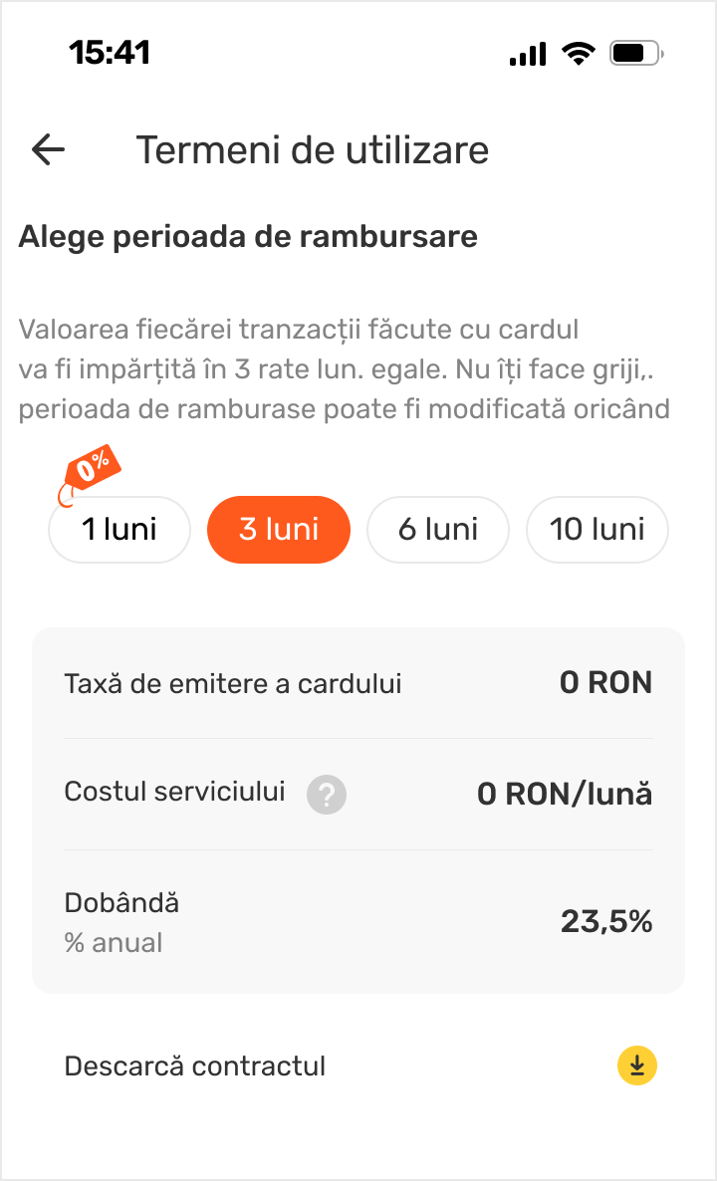Select the 3 luni repayment option

(x=279, y=529)
